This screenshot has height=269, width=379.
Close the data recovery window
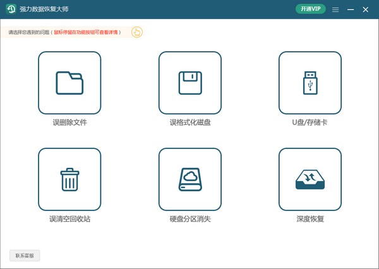[x=366, y=9]
